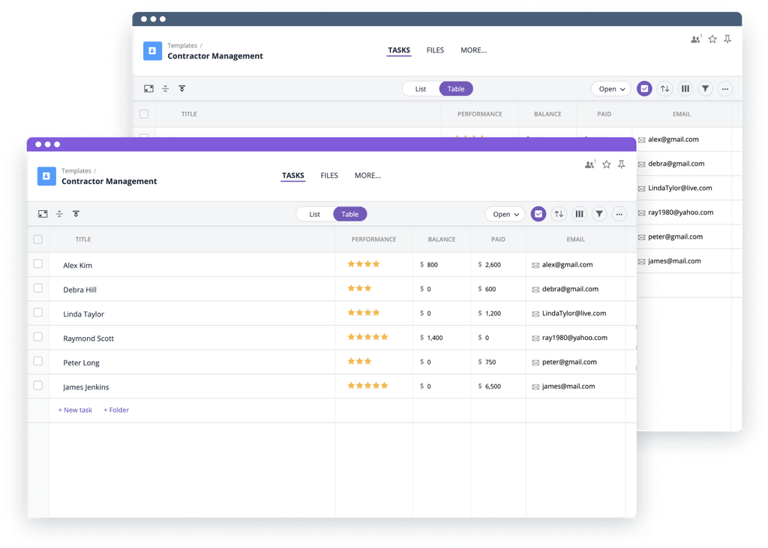Click the Contractor Management project icon in front window
This screenshot has height=548, width=768.
46,176
